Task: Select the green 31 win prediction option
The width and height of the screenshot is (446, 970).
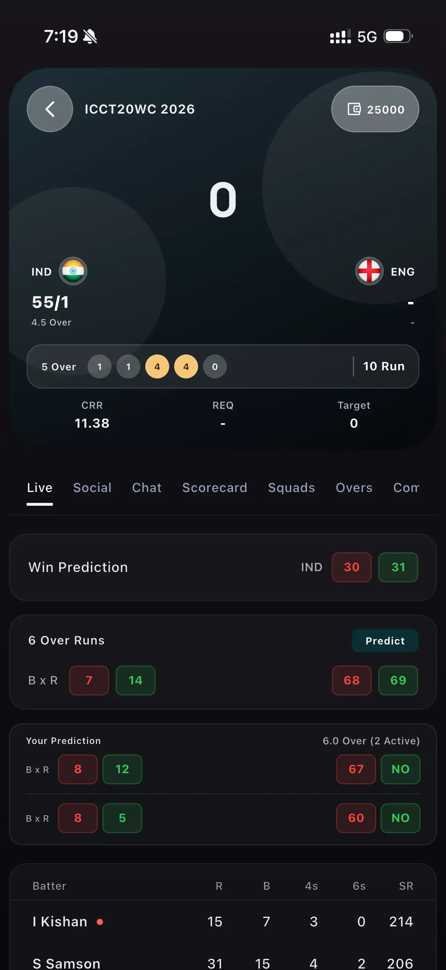Action: pos(398,567)
